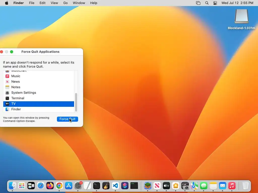The image size is (258, 193).
Task: Open the Window menu
Action: point(79,3)
